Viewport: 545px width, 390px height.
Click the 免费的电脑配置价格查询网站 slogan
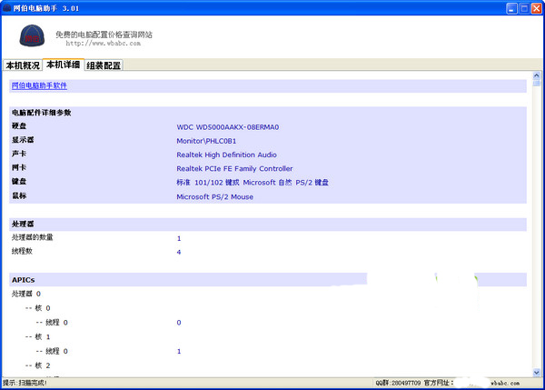coord(104,35)
